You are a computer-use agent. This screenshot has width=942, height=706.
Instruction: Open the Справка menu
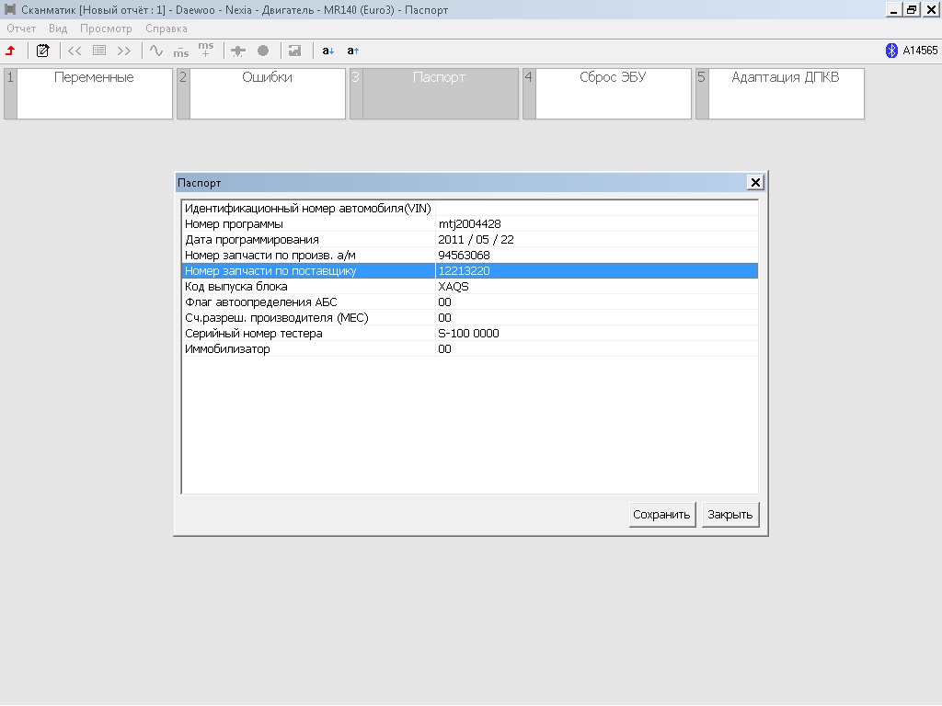167,28
